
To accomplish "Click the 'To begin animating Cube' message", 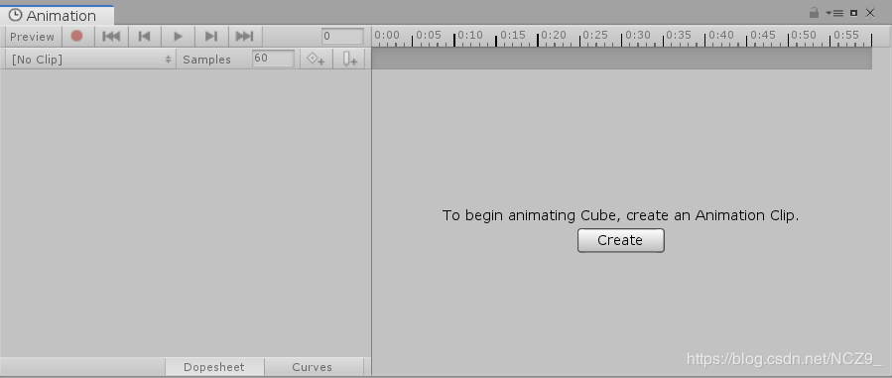I will click(621, 215).
